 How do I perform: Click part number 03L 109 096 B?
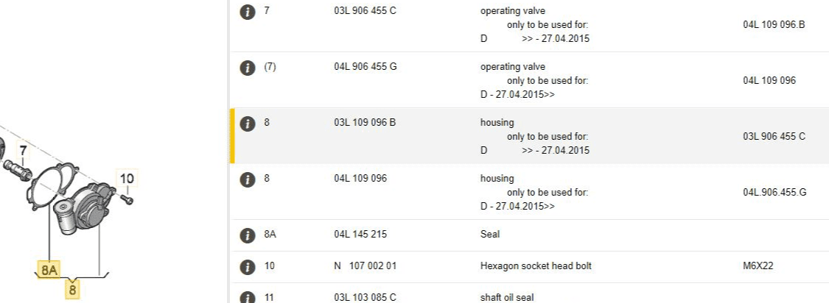[365, 122]
